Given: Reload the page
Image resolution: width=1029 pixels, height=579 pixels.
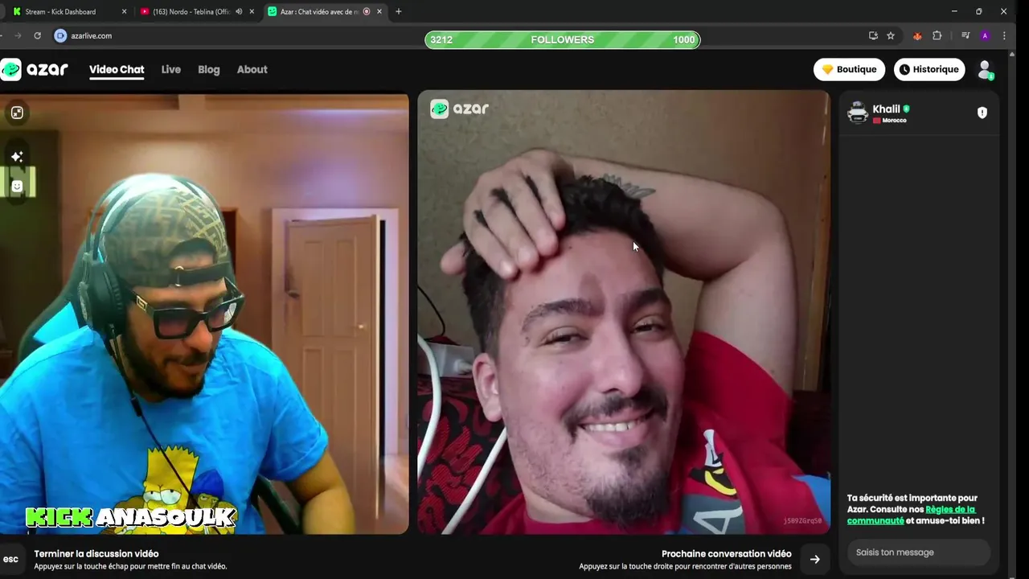Looking at the screenshot, I should coord(37,36).
